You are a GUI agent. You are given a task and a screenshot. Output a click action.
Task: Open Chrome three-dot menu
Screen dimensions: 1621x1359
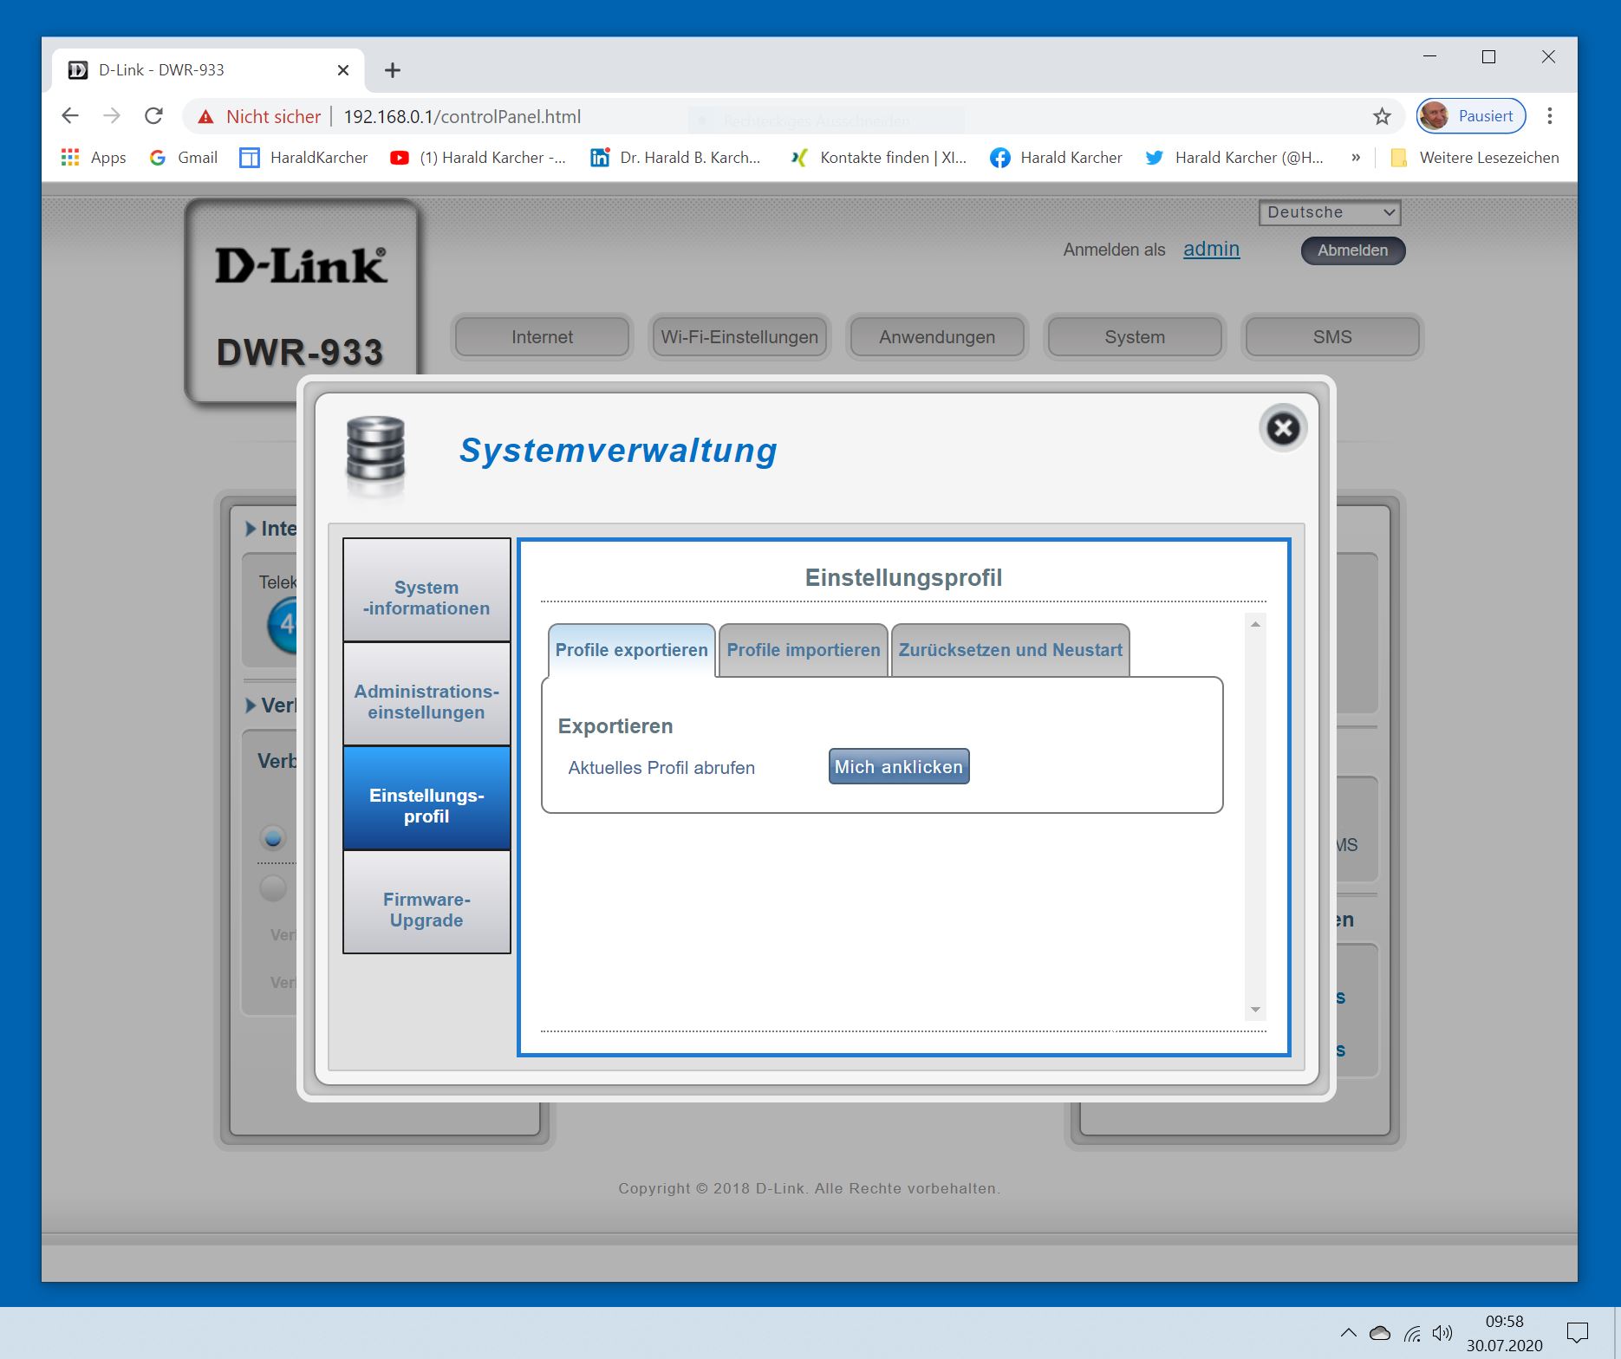click(x=1550, y=116)
